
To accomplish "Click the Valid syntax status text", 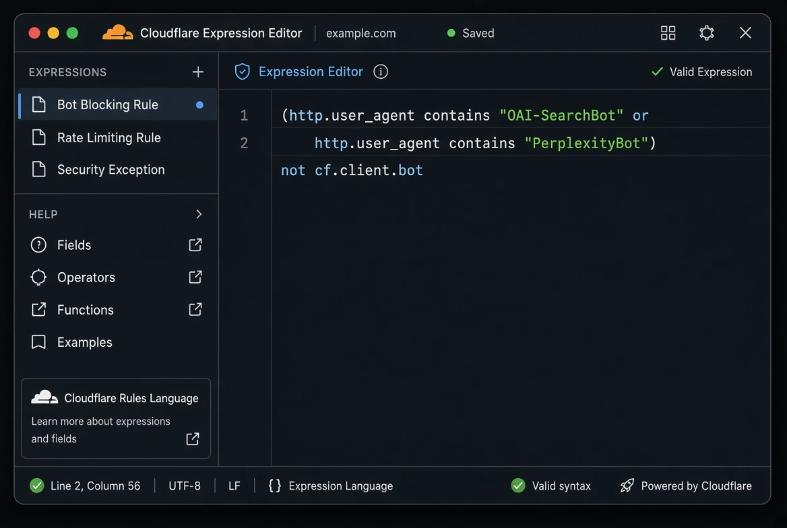I will pos(561,486).
